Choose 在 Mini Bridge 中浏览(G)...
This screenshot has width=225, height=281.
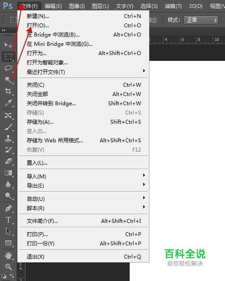point(83,44)
